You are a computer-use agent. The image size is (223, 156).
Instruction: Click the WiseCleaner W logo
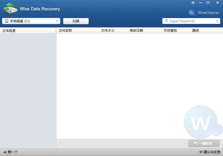click(x=192, y=13)
